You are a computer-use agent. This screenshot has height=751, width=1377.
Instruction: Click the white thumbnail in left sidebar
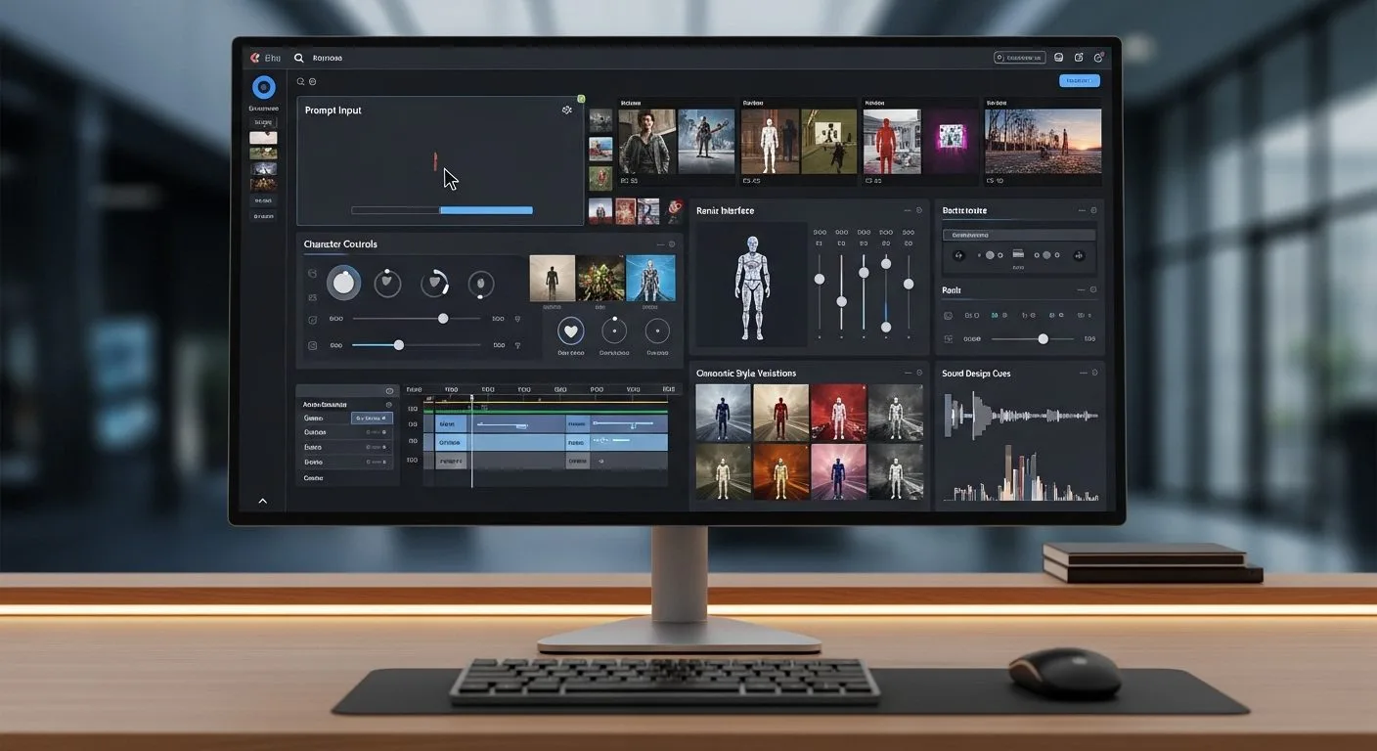(x=263, y=138)
